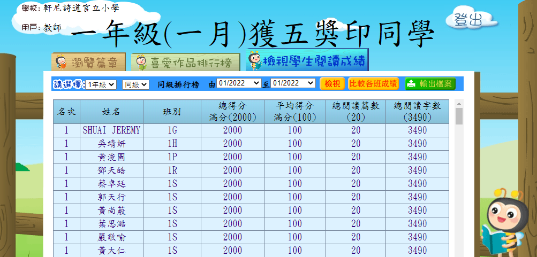Click the bee icon on 喜愛作品排行榜 tab

[141, 63]
